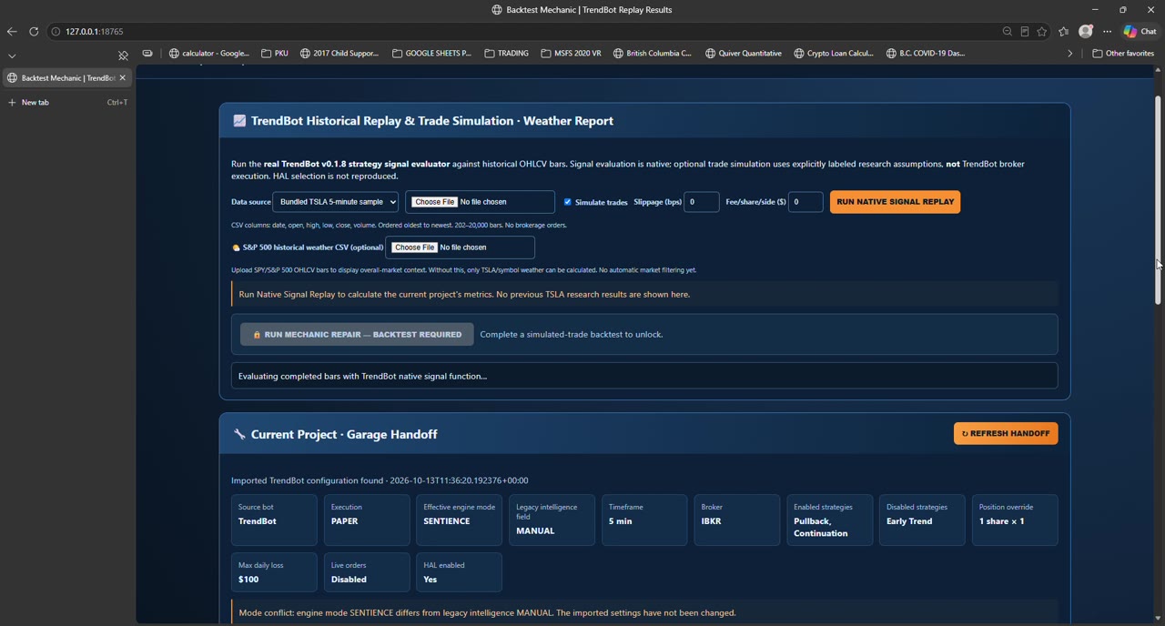Expand the Data source dropdown

point(336,202)
